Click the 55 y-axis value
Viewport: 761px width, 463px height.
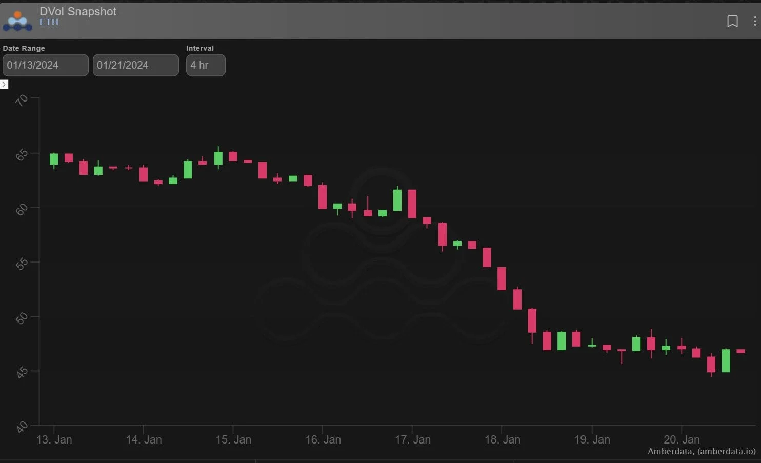[x=22, y=264]
